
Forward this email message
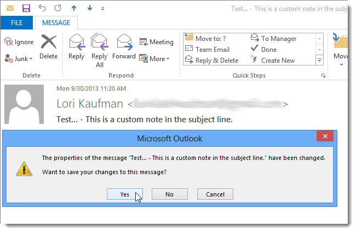[x=124, y=47]
